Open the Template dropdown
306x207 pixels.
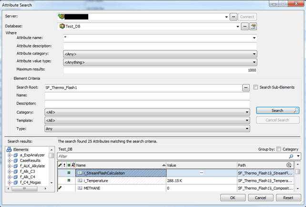pos(247,120)
